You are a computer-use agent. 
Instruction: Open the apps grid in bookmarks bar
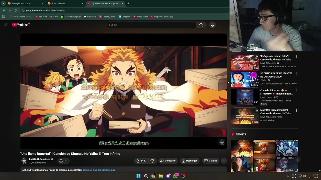(3, 17)
